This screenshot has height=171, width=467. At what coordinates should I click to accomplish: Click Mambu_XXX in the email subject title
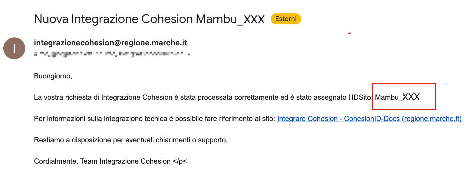[x=230, y=19]
